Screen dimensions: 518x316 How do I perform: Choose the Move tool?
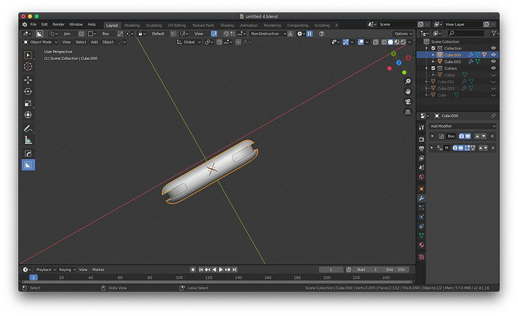[28, 80]
